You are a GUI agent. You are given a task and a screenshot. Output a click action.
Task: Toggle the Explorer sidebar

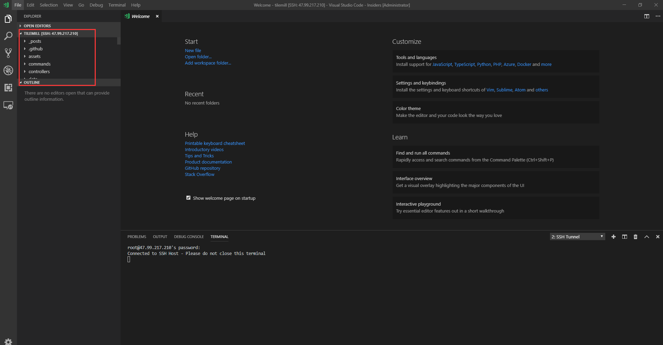tap(8, 19)
